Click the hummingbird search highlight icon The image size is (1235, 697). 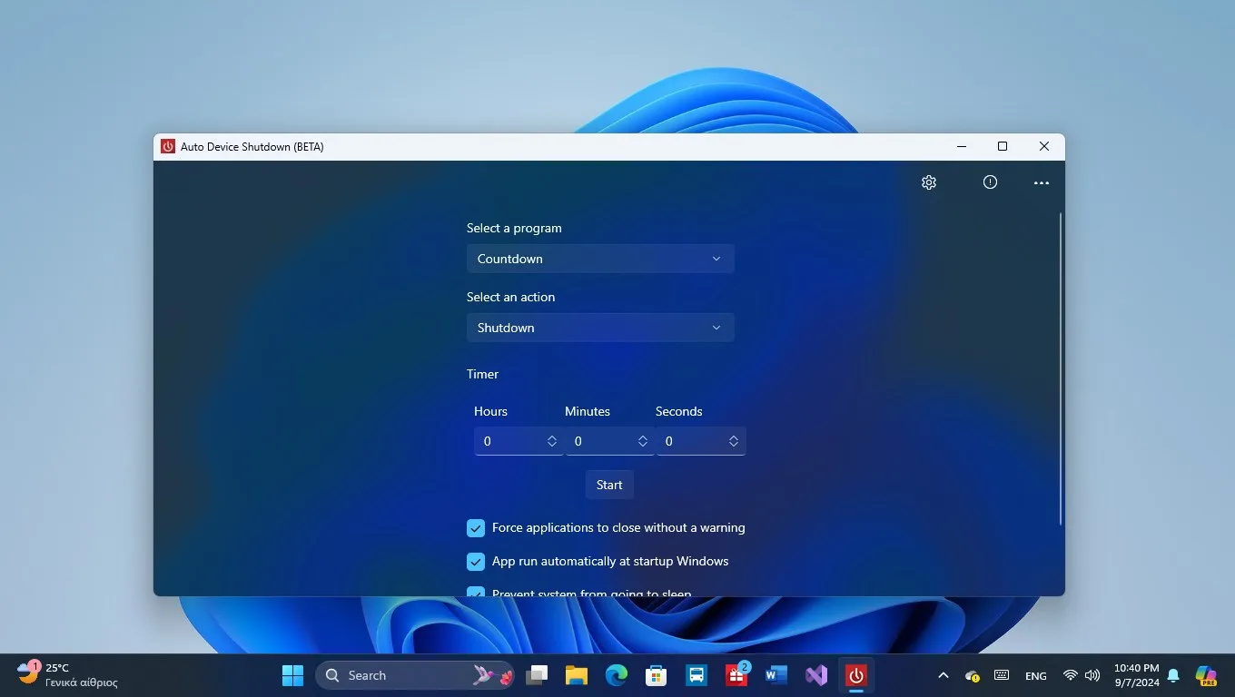pos(493,675)
